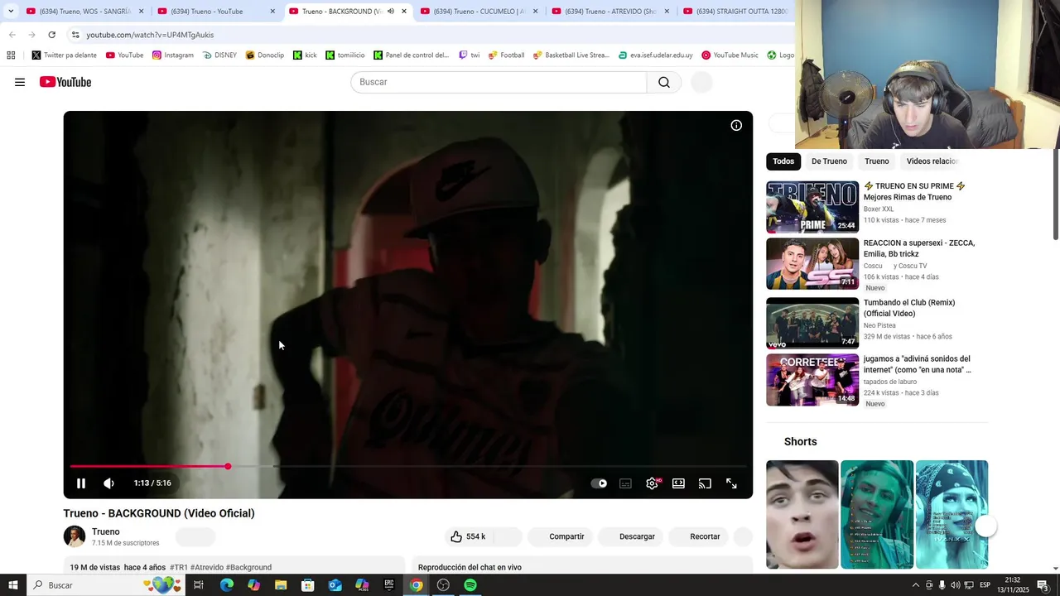Go to the YouTube home logo
Image resolution: width=1060 pixels, height=596 pixels.
click(65, 82)
